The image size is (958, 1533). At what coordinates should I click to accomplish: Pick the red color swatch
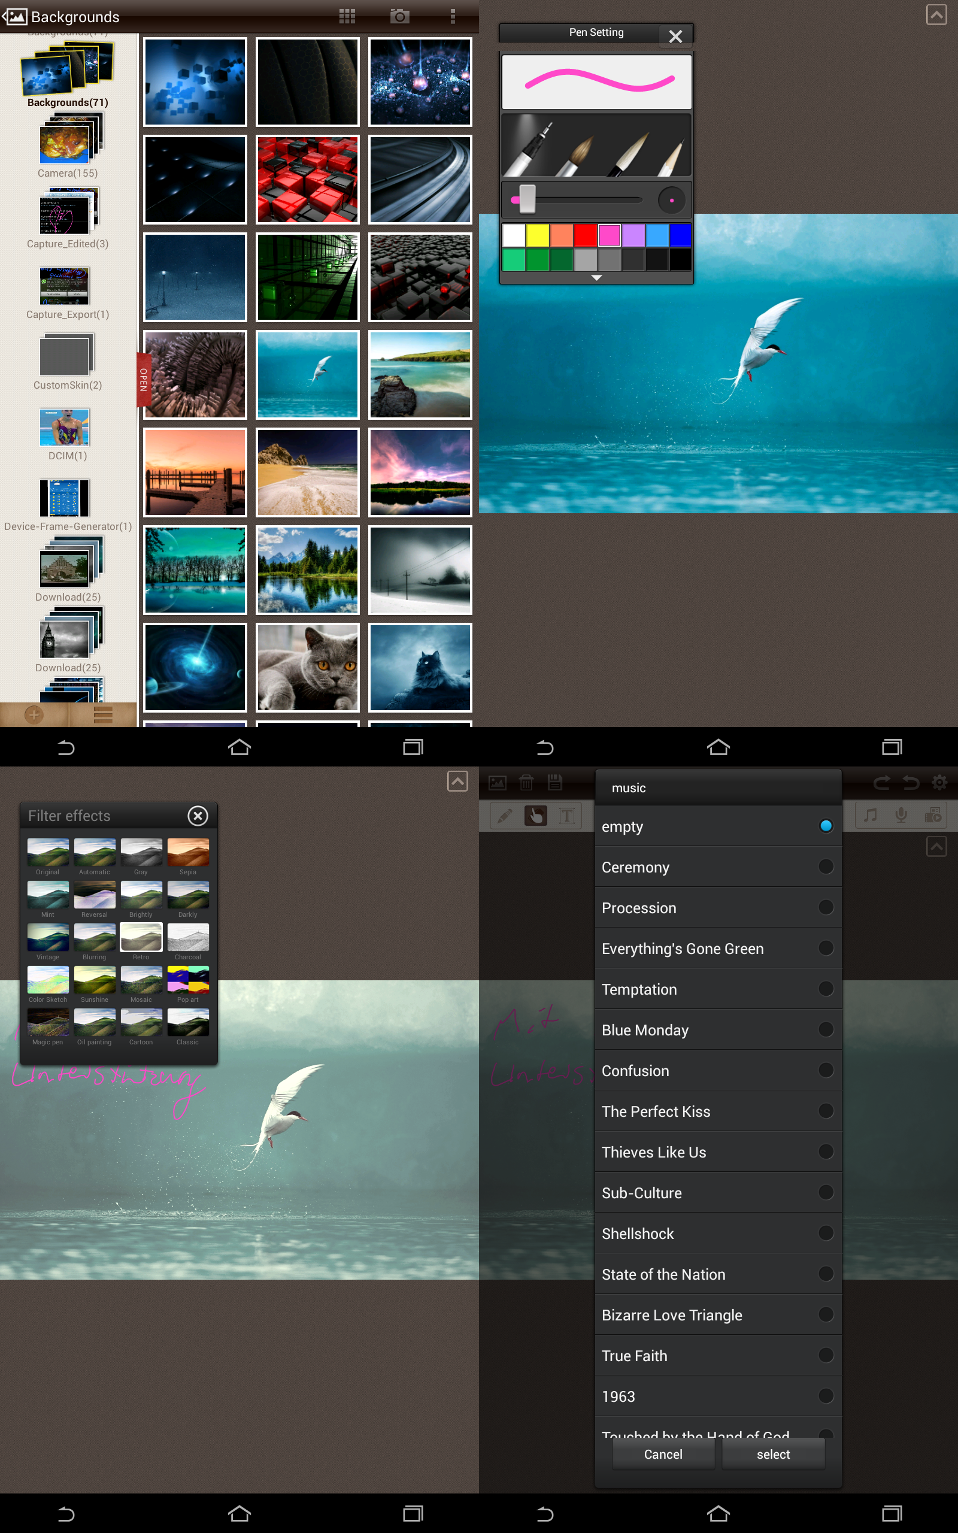click(x=586, y=235)
